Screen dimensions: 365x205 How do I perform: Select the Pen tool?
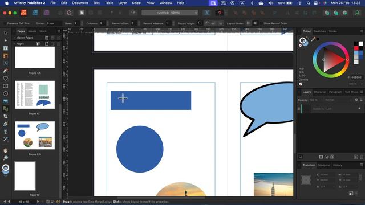(x=6, y=71)
